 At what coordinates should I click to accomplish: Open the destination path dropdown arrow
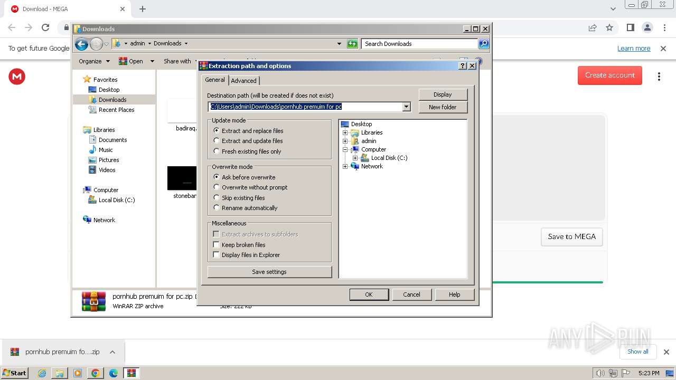tap(406, 107)
